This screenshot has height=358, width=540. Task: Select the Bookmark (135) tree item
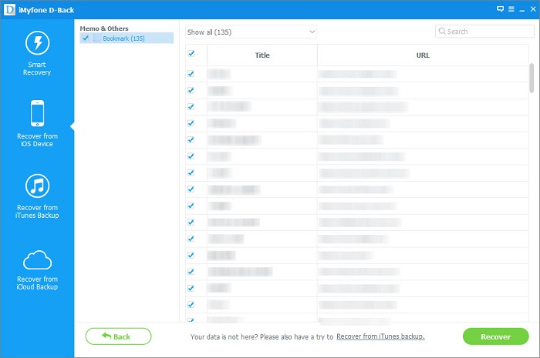coord(127,38)
